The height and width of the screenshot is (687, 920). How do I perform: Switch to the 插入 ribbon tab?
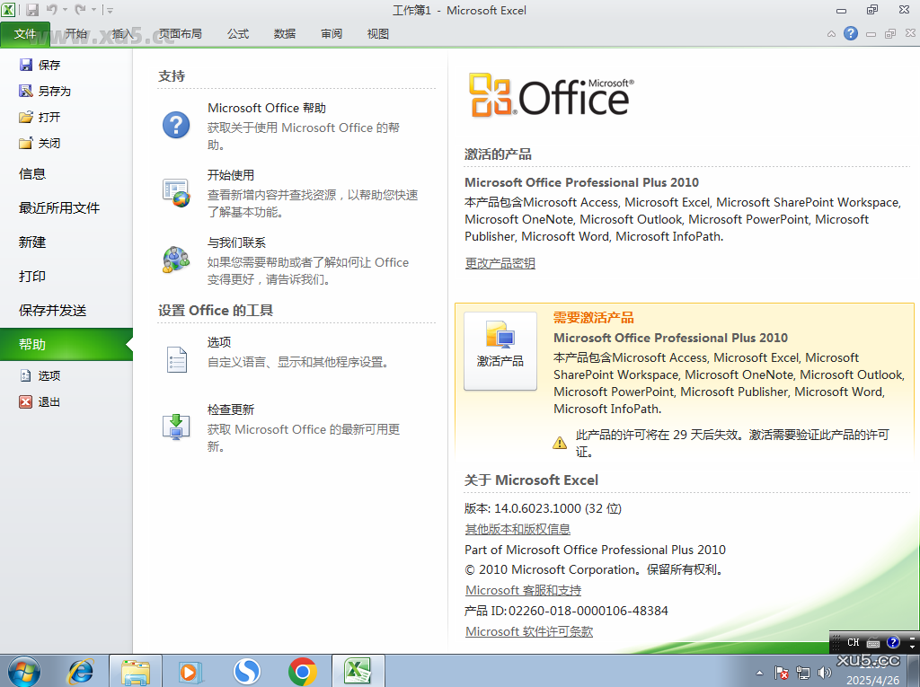pyautogui.click(x=125, y=33)
